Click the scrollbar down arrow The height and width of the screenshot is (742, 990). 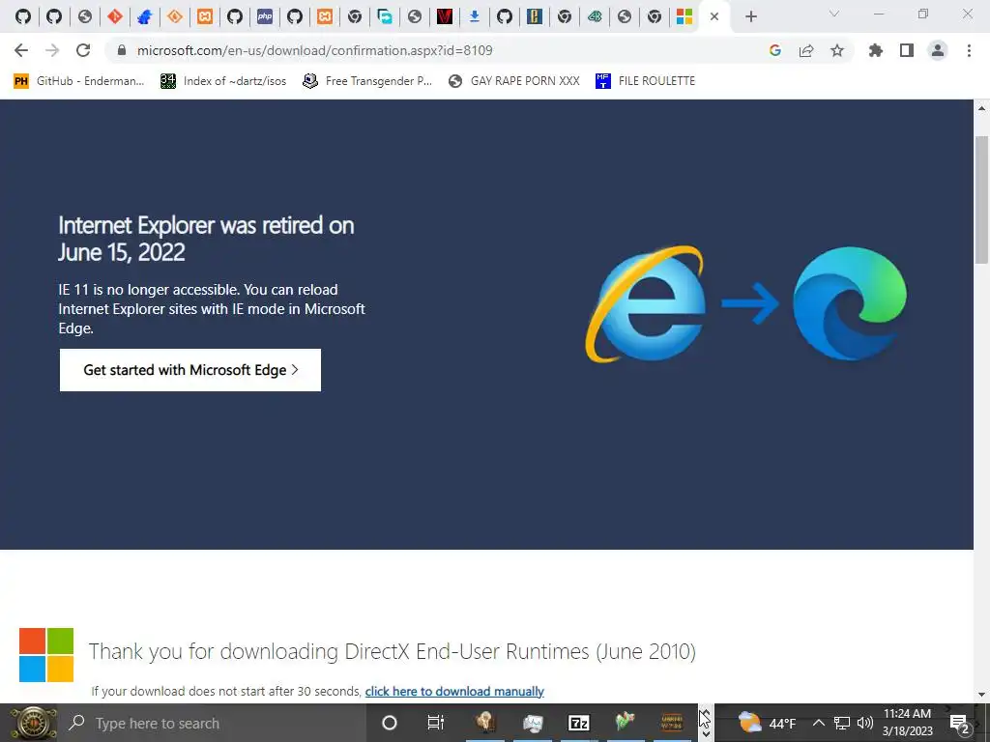point(981,695)
